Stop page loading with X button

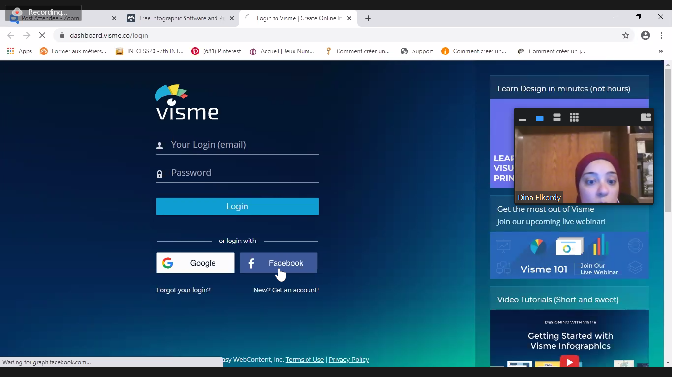coord(42,35)
